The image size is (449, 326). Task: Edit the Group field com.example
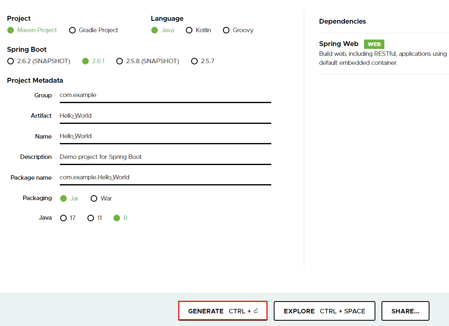pyautogui.click(x=165, y=96)
